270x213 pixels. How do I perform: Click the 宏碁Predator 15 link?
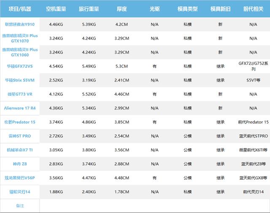pos(20,122)
